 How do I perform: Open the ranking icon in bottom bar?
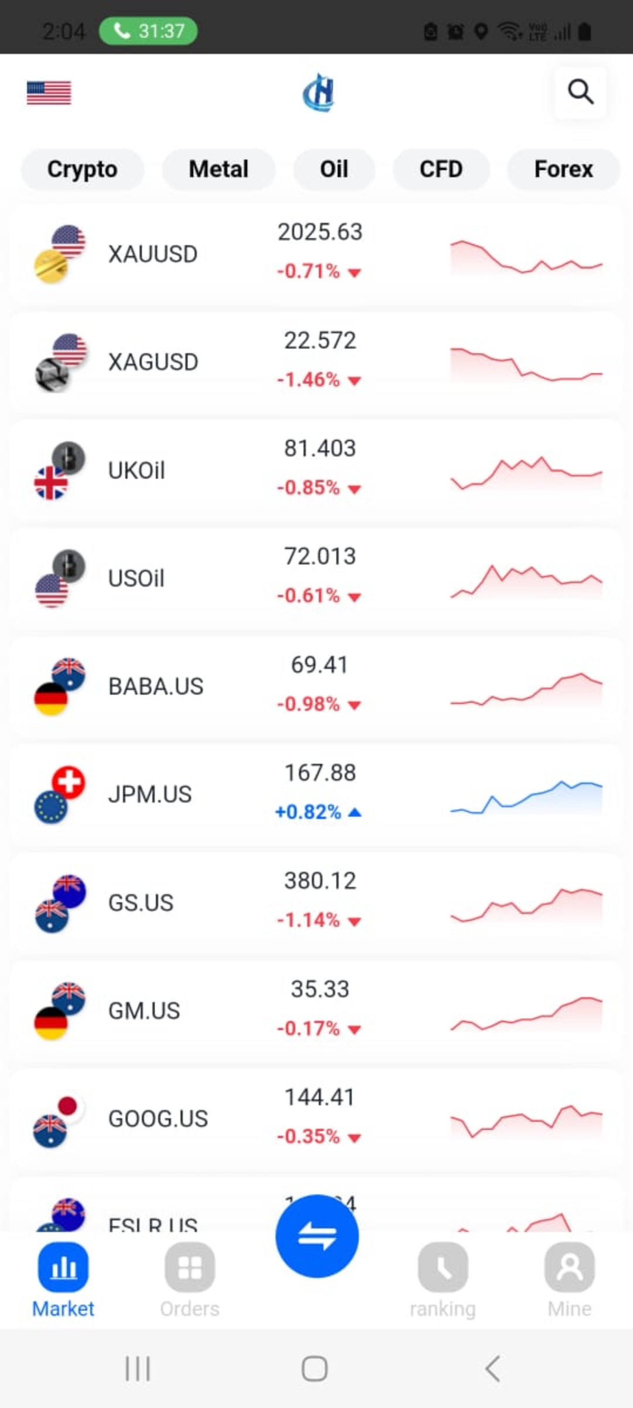click(x=443, y=1267)
